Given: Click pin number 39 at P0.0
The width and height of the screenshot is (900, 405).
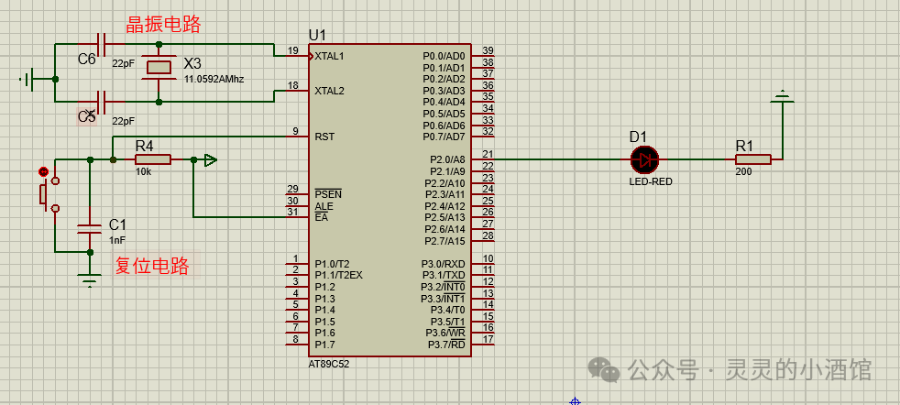Looking at the screenshot, I should tap(488, 50).
